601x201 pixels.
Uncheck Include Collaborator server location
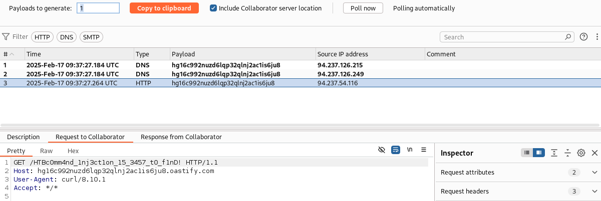click(x=213, y=8)
